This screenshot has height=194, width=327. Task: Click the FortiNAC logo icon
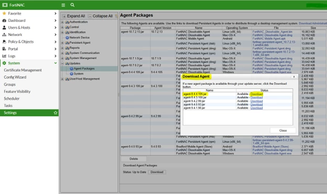[5, 5]
